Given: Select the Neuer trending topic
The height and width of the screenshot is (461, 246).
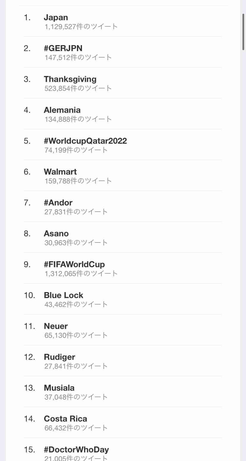Looking at the screenshot, I should (56, 326).
